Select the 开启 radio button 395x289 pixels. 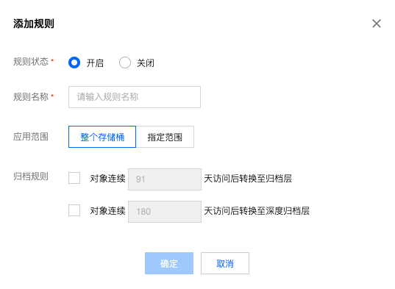coord(74,63)
